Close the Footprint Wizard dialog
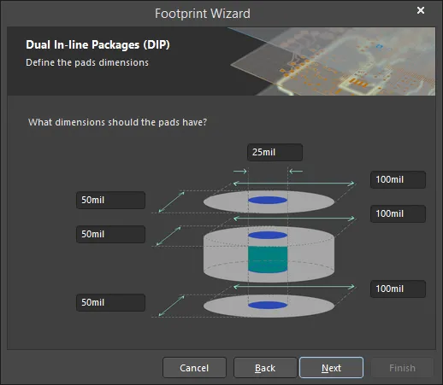This screenshot has width=443, height=385. [x=421, y=10]
